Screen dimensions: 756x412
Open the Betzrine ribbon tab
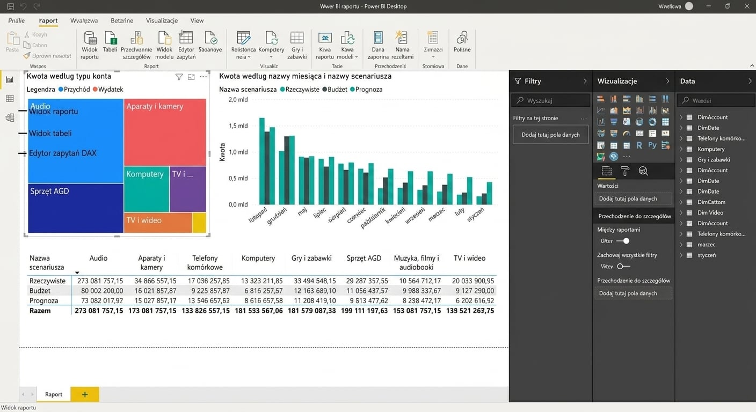pyautogui.click(x=122, y=20)
